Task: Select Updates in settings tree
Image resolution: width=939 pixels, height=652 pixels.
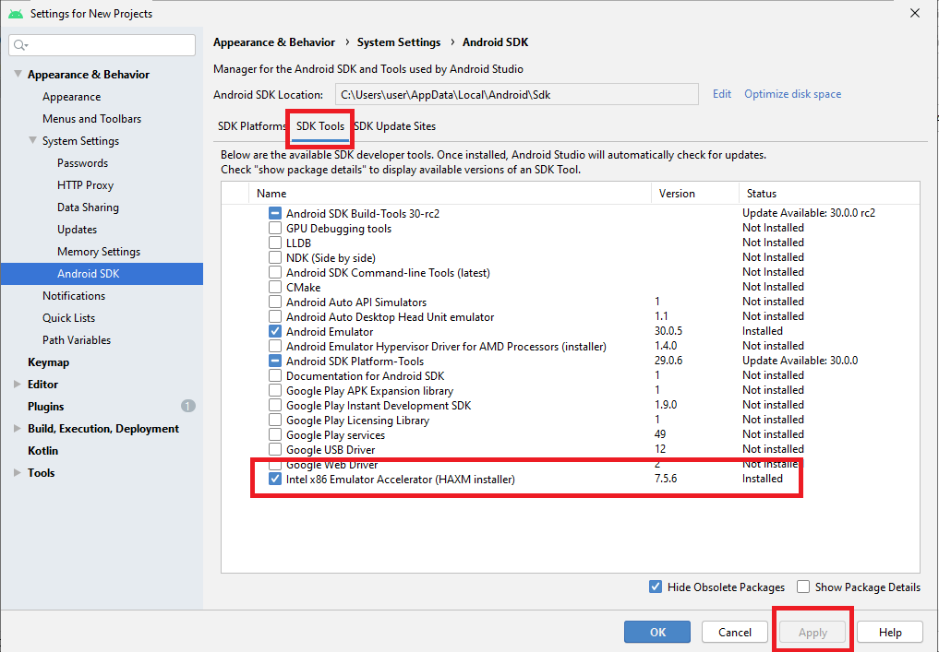Action: tap(77, 229)
